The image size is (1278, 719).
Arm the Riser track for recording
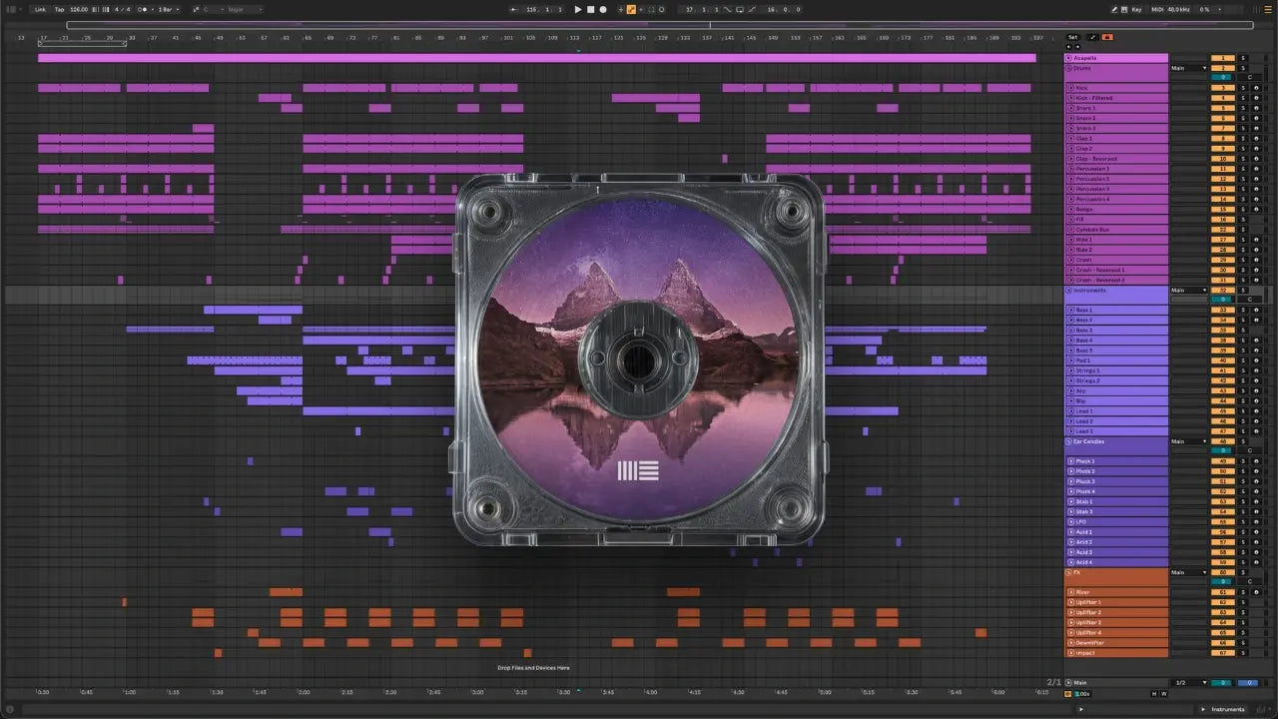[x=1256, y=592]
